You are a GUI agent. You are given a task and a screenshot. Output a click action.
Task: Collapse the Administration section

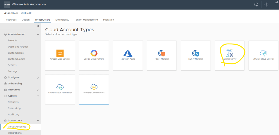point(38,34)
